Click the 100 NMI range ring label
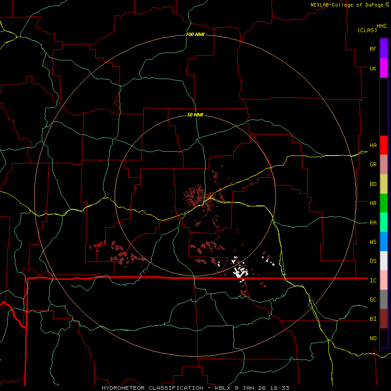The image size is (391, 391). tap(195, 34)
